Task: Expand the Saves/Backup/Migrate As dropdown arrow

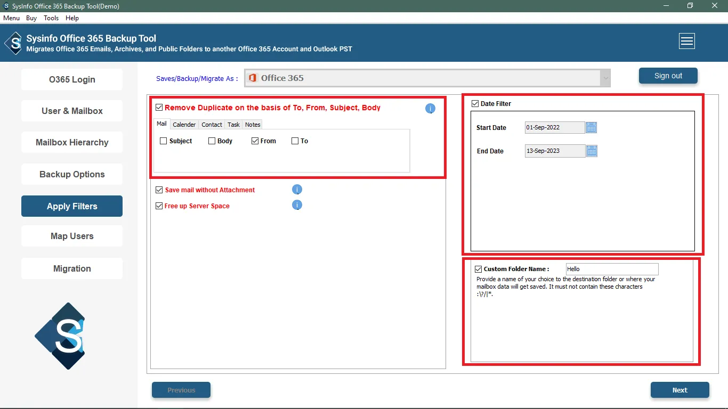Action: (605, 78)
